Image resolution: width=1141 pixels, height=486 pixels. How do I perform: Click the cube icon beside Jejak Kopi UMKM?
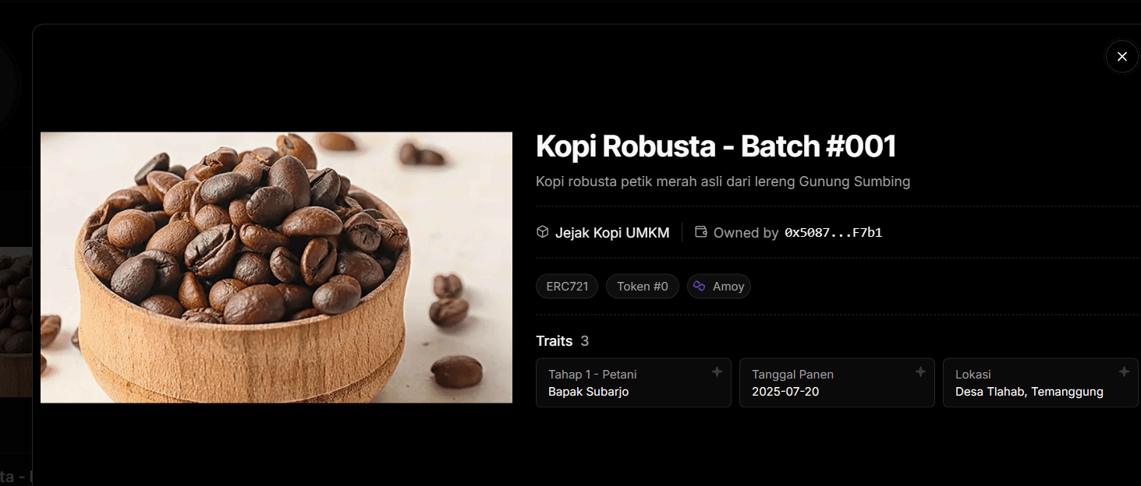(x=543, y=231)
